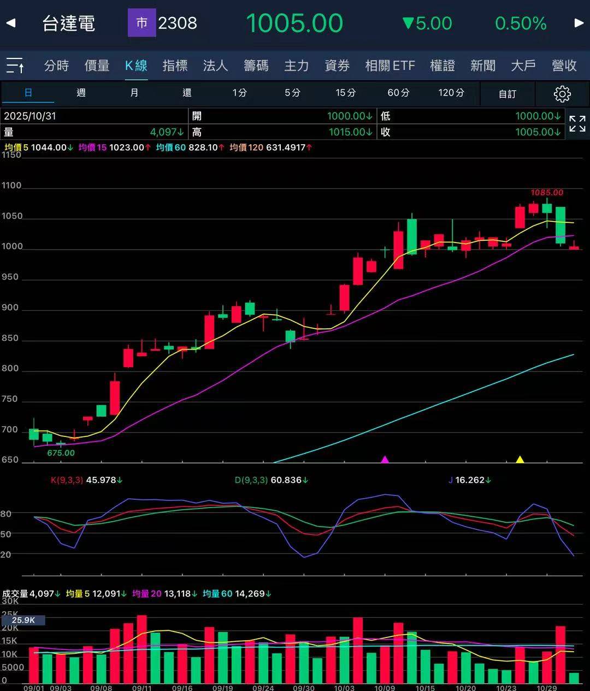The width and height of the screenshot is (590, 691).
Task: Open the sort menu icon beside 分時
Action: coord(15,66)
